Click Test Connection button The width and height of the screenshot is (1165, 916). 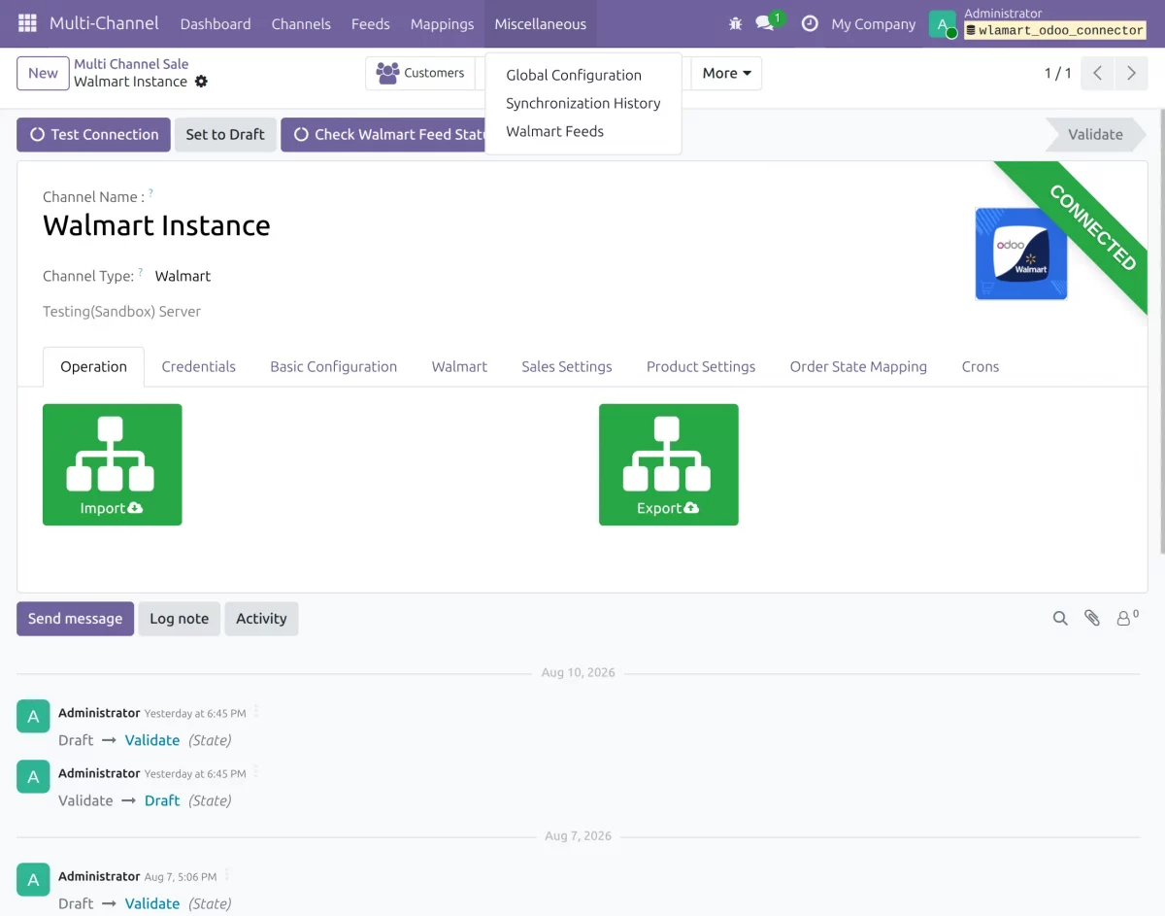[93, 134]
